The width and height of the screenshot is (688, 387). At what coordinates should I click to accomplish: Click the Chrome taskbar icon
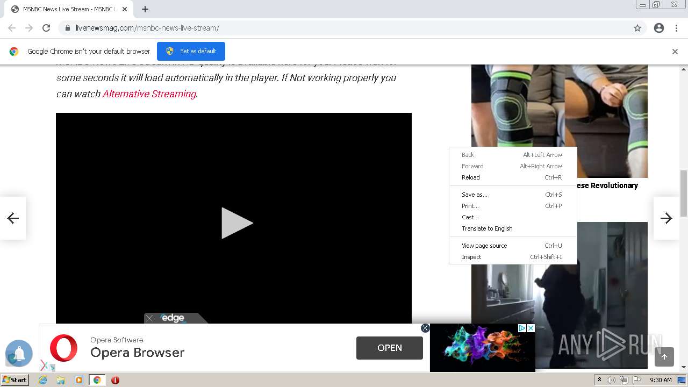(97, 380)
